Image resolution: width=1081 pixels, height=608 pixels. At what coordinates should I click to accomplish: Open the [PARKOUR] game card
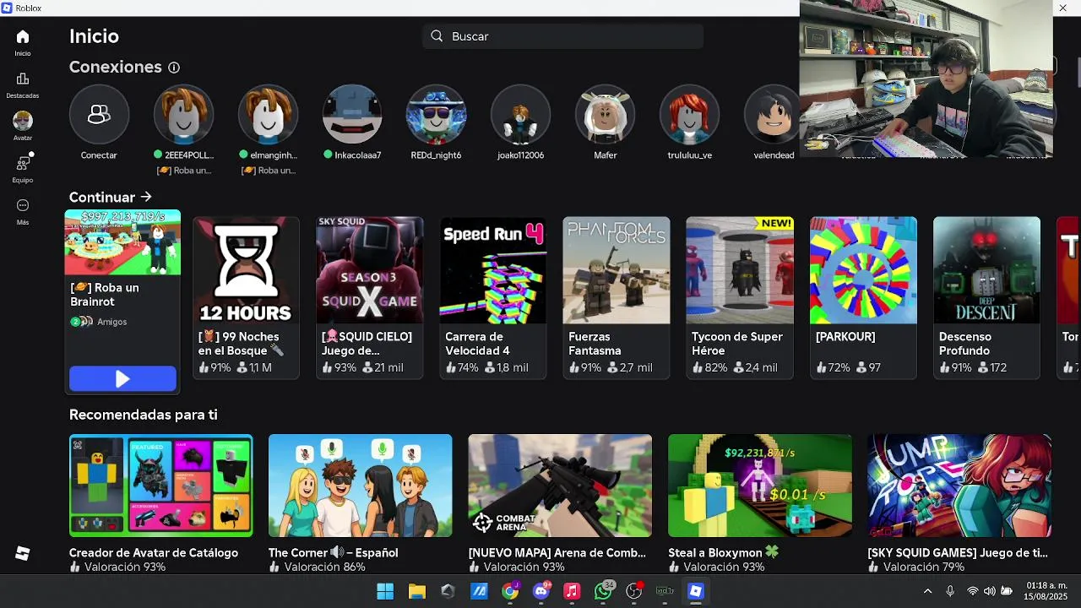[x=863, y=297]
